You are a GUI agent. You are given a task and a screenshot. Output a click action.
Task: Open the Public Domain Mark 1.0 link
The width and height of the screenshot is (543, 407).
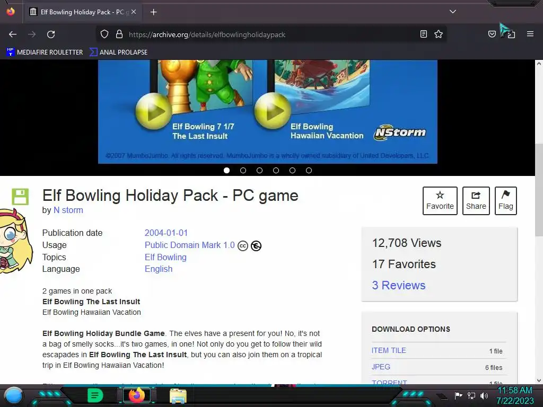pyautogui.click(x=189, y=245)
